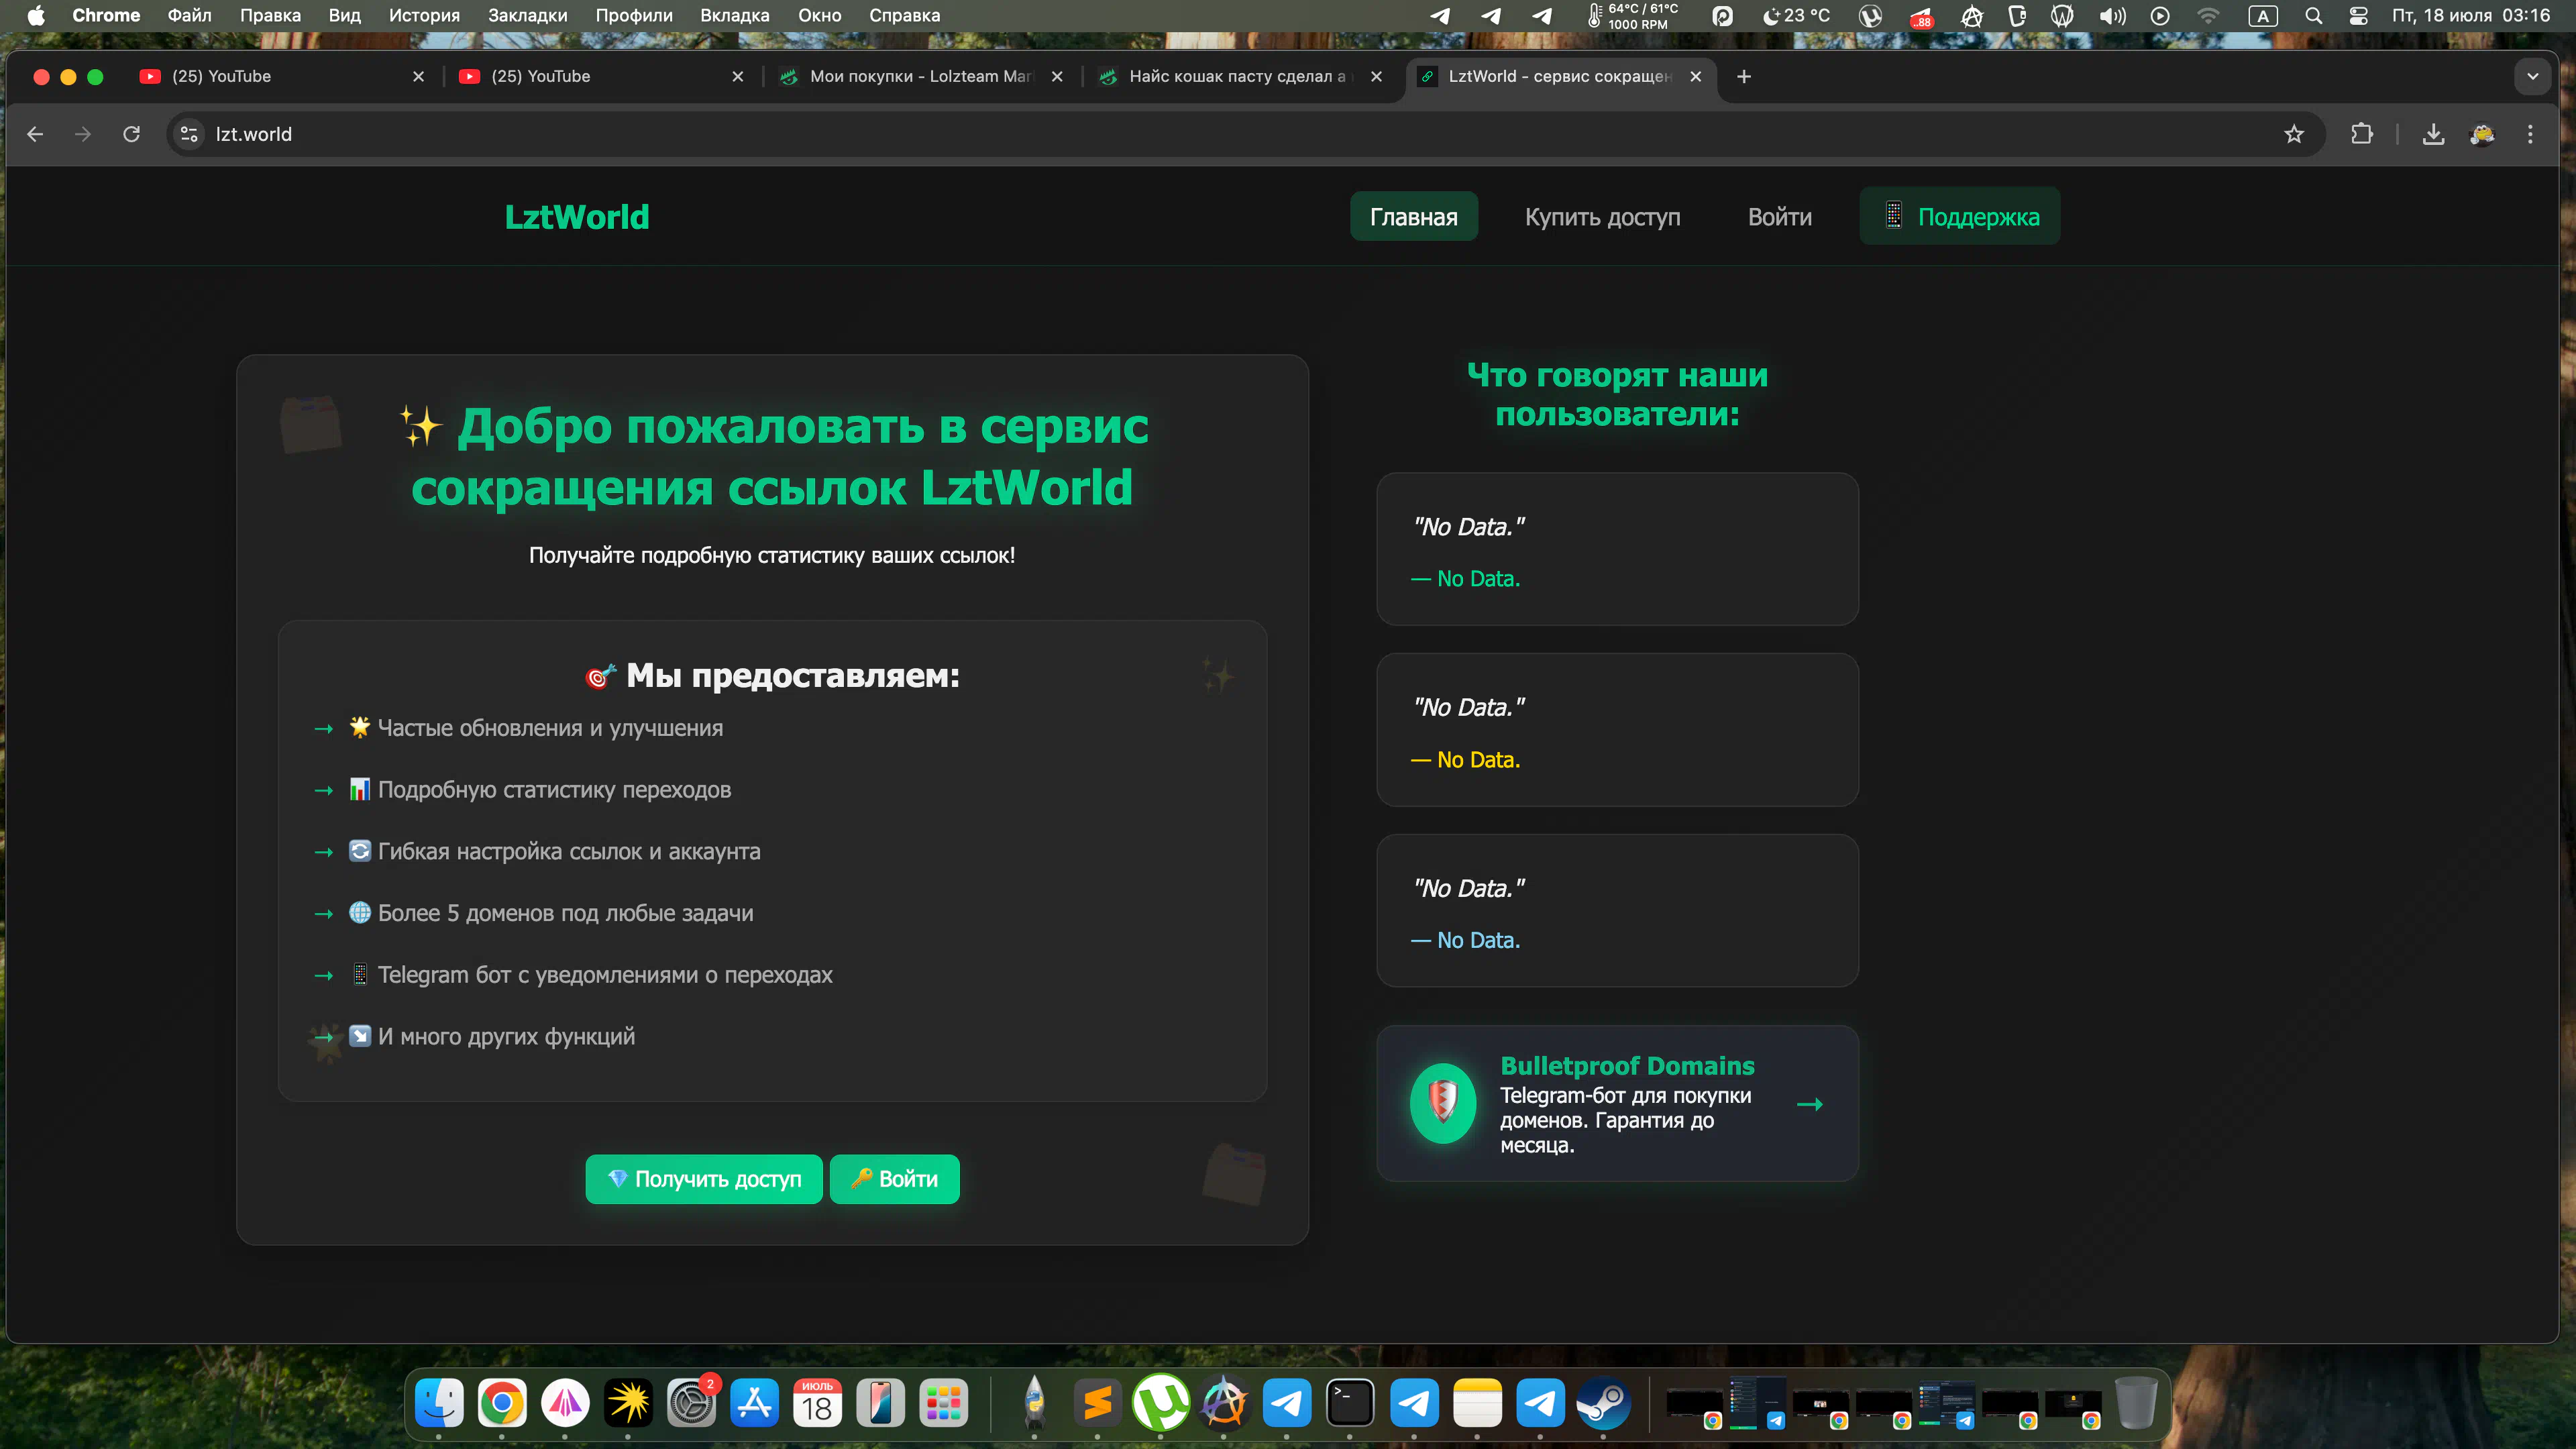Close the LztWorld tab

(1695, 76)
